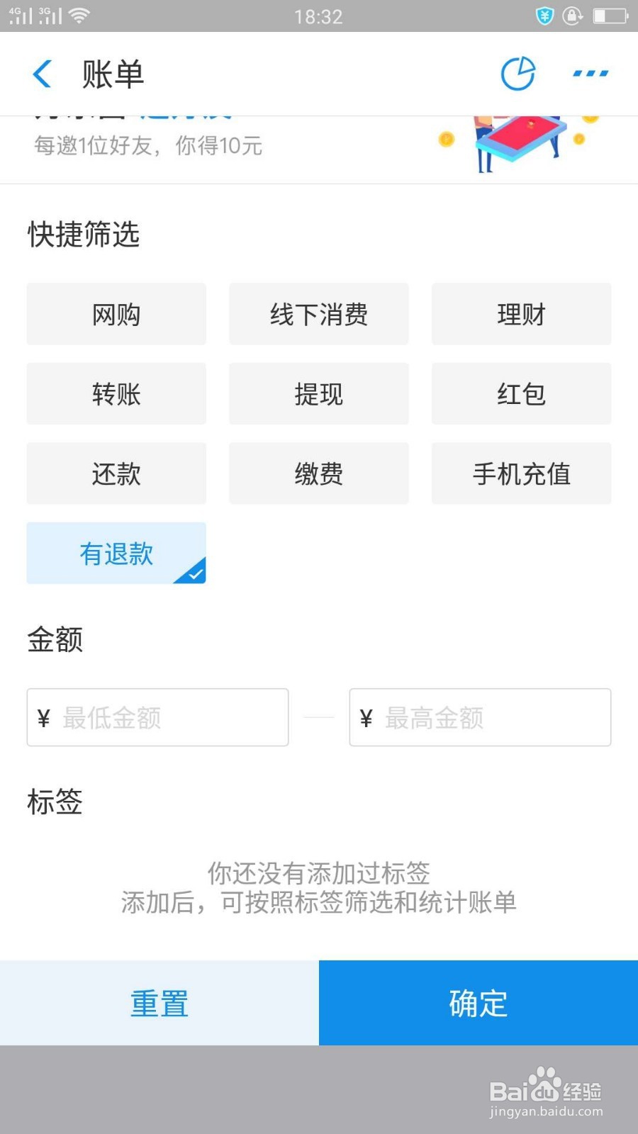Image resolution: width=638 pixels, height=1134 pixels.
Task: Select the 线下消费 quick filter
Action: (x=319, y=314)
